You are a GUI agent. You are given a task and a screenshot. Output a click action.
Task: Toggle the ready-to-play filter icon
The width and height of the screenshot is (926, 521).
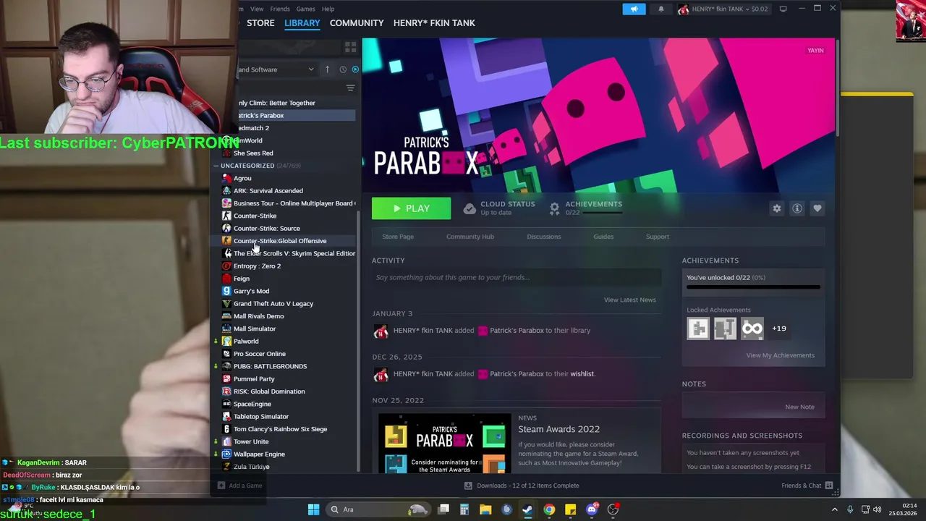(x=355, y=69)
